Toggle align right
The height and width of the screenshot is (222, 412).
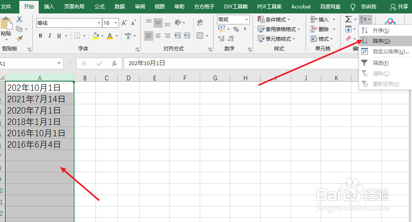tap(167, 36)
